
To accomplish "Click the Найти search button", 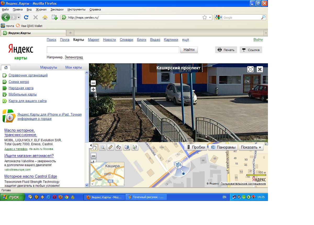I will point(189,50).
